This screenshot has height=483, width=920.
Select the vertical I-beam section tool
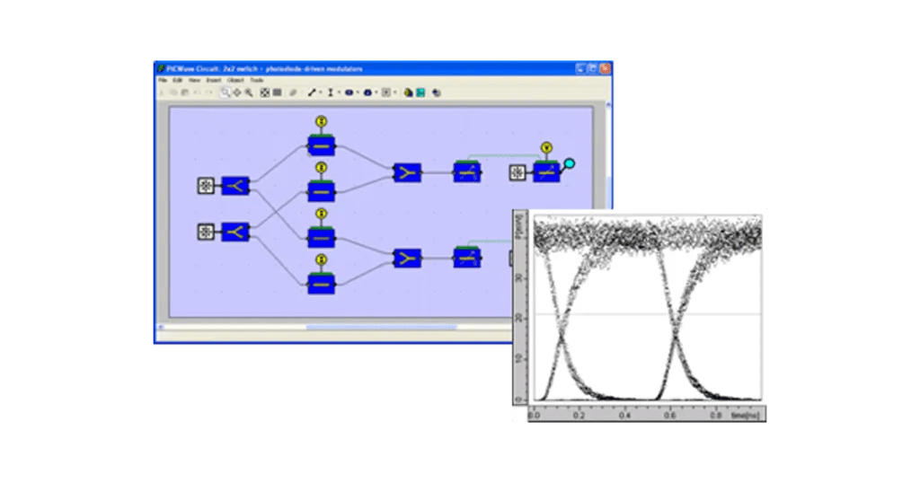pyautogui.click(x=331, y=92)
